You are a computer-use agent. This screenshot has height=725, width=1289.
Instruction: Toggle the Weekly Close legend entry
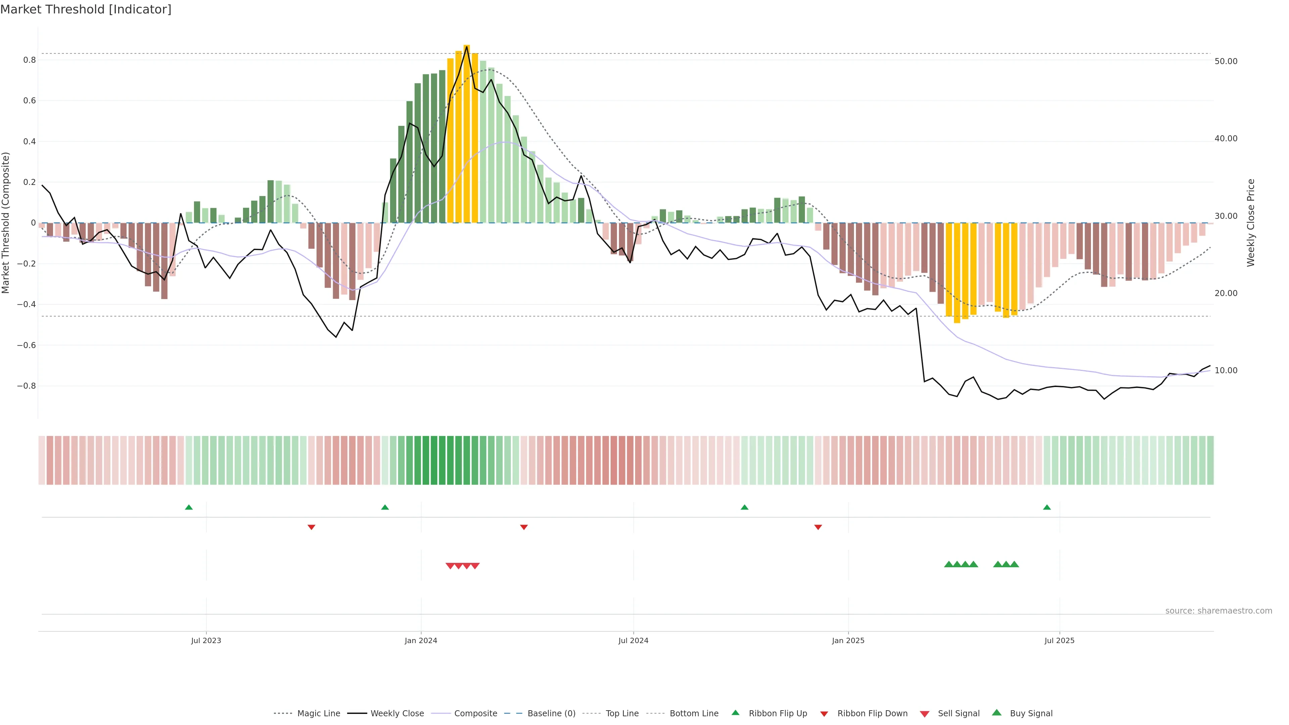pos(397,714)
